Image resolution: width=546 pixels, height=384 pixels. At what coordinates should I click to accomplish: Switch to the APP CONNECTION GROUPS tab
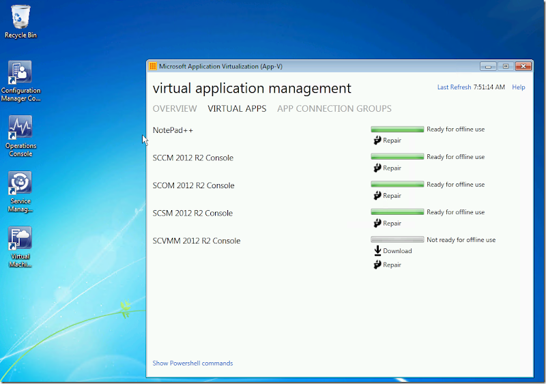tap(334, 108)
